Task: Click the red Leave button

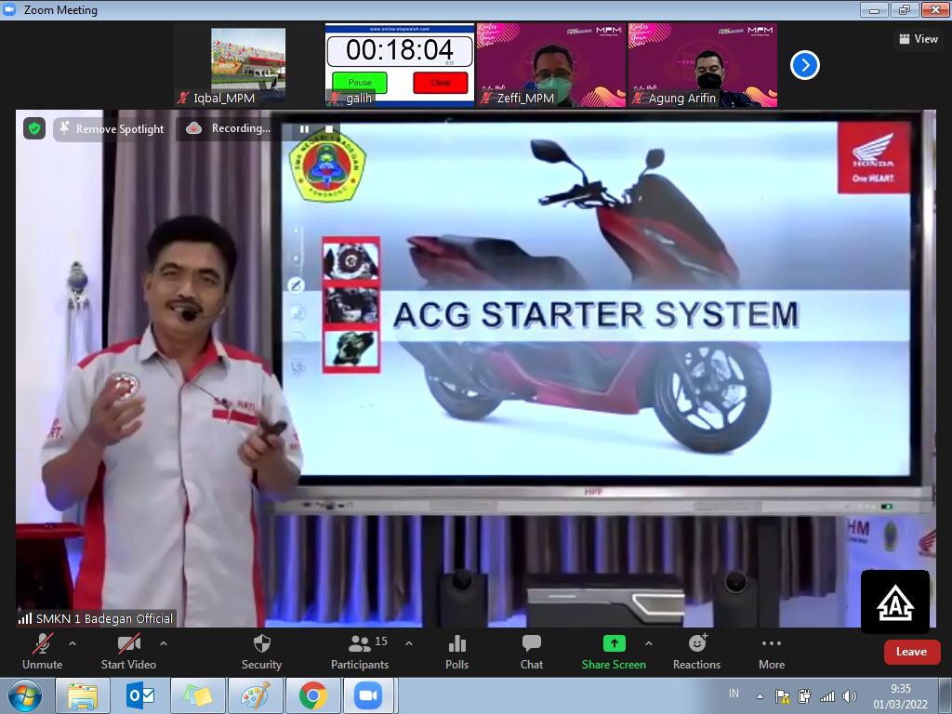Action: tap(911, 652)
